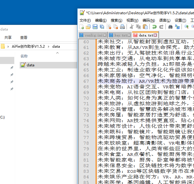Click the Close All documents icon
The width and height of the screenshot is (194, 184).
pyautogui.click(x=116, y=27)
